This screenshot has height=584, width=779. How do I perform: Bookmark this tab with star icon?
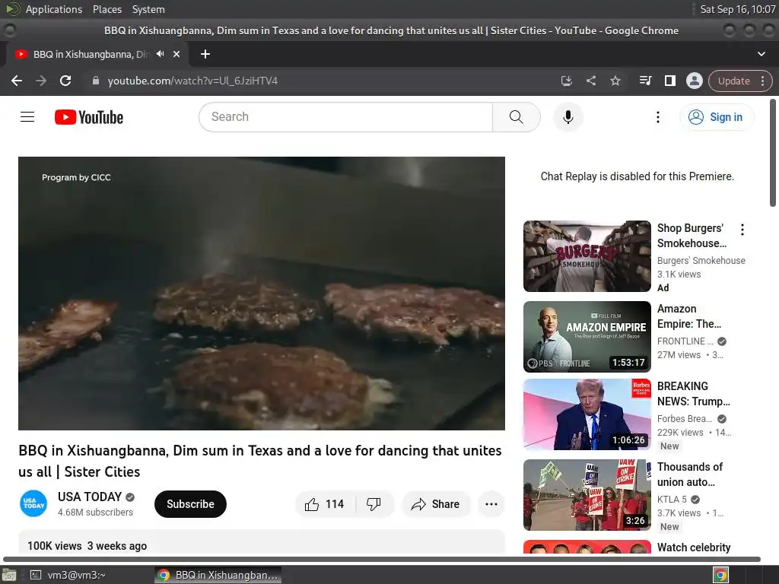(615, 81)
